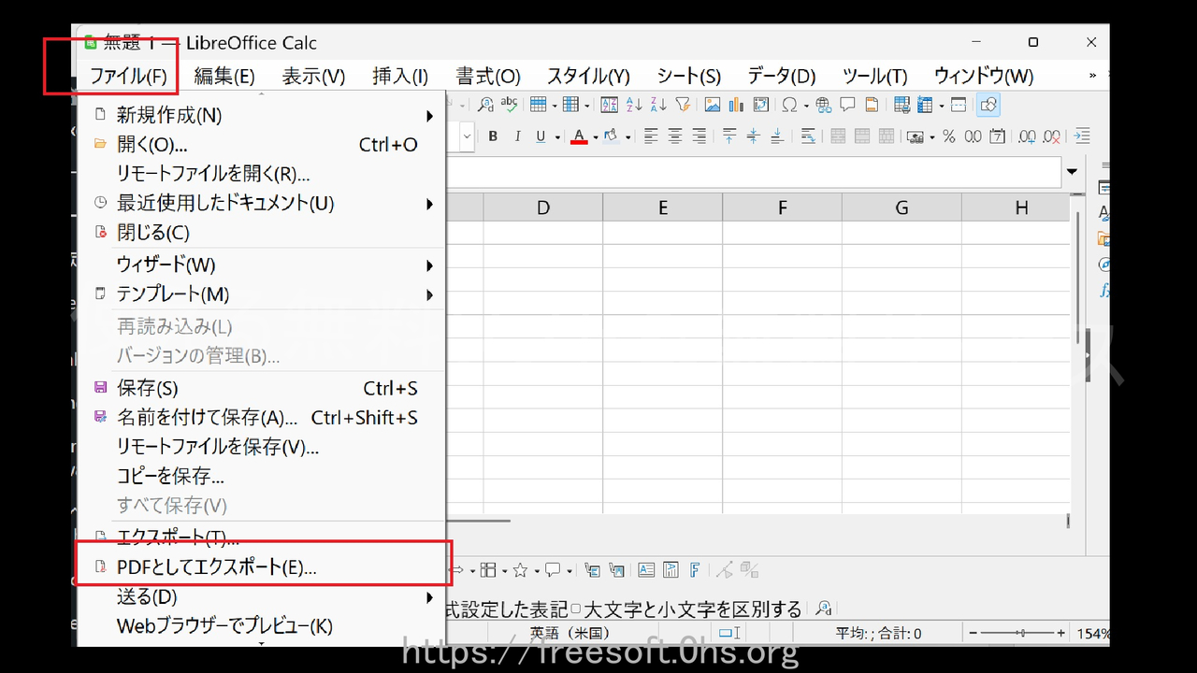Open 最近使用したドキュメント entry
The image size is (1197, 673).
coord(224,203)
